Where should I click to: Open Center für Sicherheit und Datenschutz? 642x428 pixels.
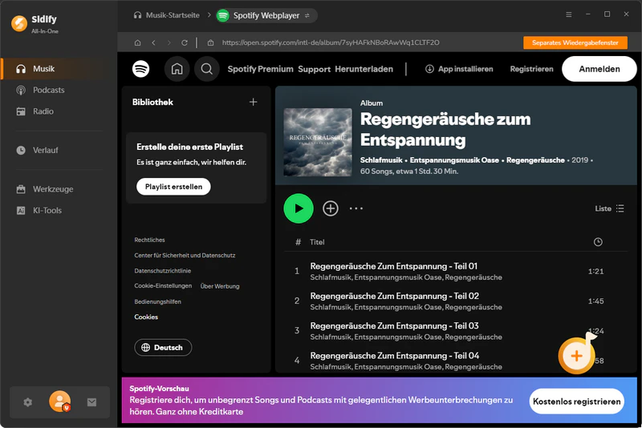point(185,255)
